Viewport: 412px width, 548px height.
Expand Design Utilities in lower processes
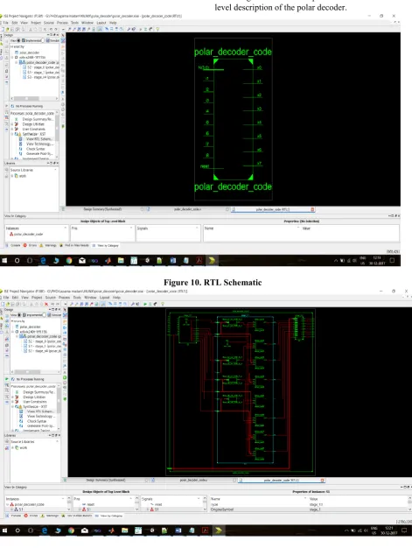click(x=12, y=397)
